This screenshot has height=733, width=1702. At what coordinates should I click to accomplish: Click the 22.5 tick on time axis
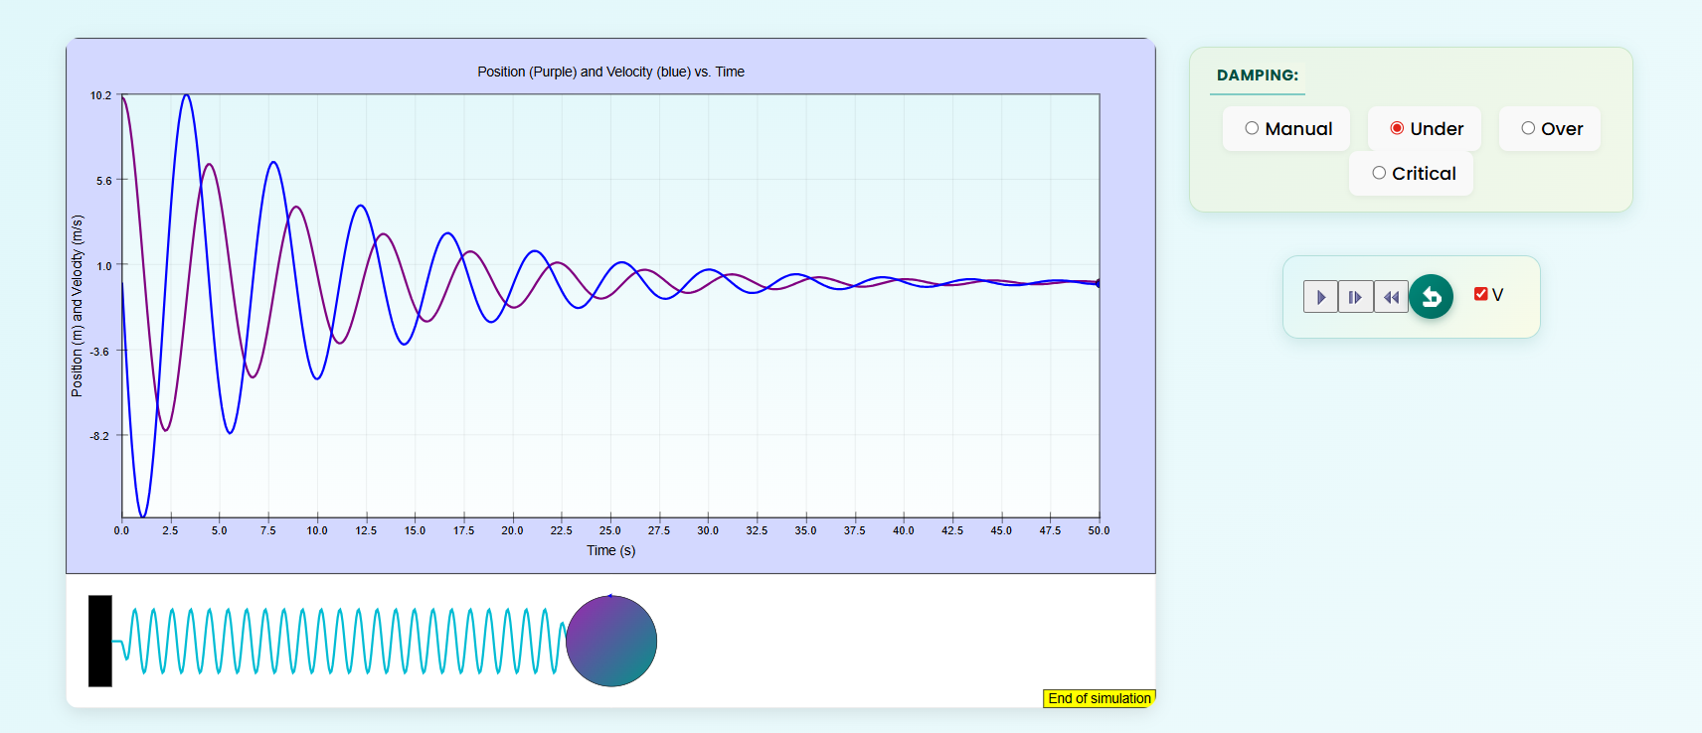[x=561, y=530]
